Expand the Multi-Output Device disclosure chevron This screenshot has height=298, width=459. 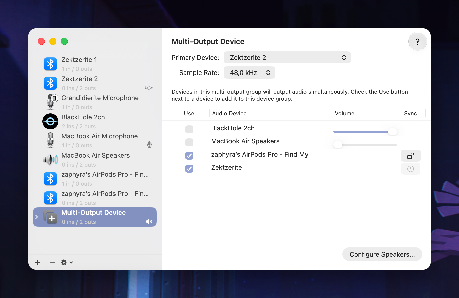(37, 217)
